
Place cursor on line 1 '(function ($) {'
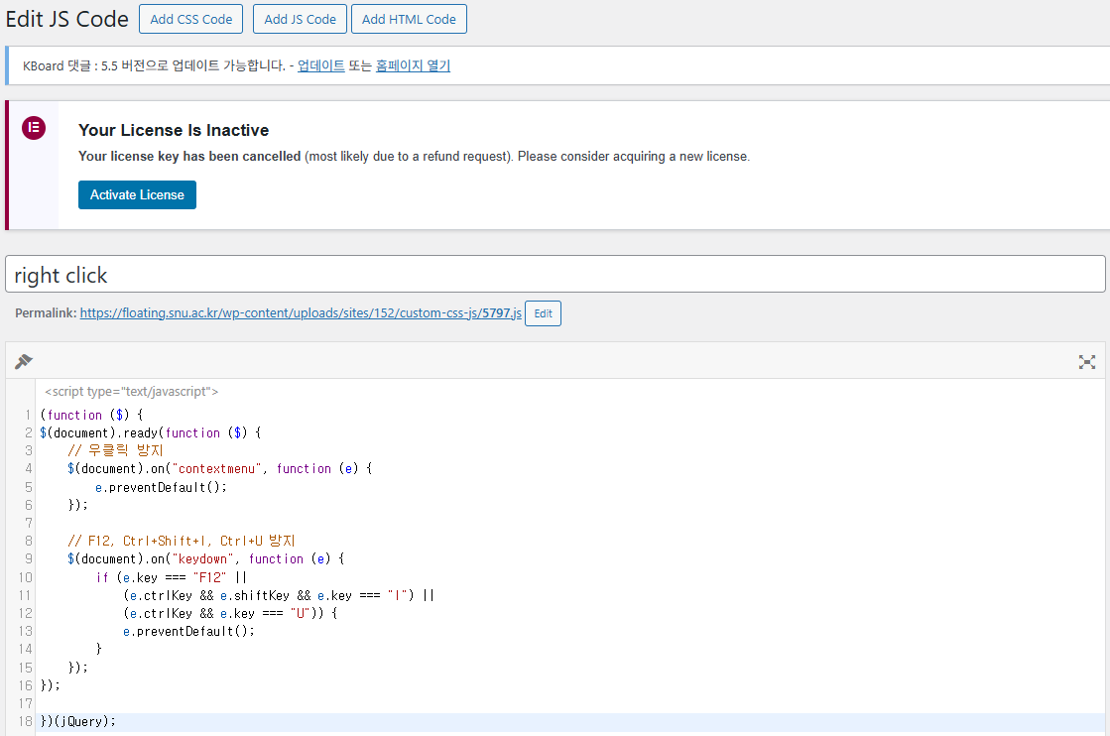click(x=91, y=415)
